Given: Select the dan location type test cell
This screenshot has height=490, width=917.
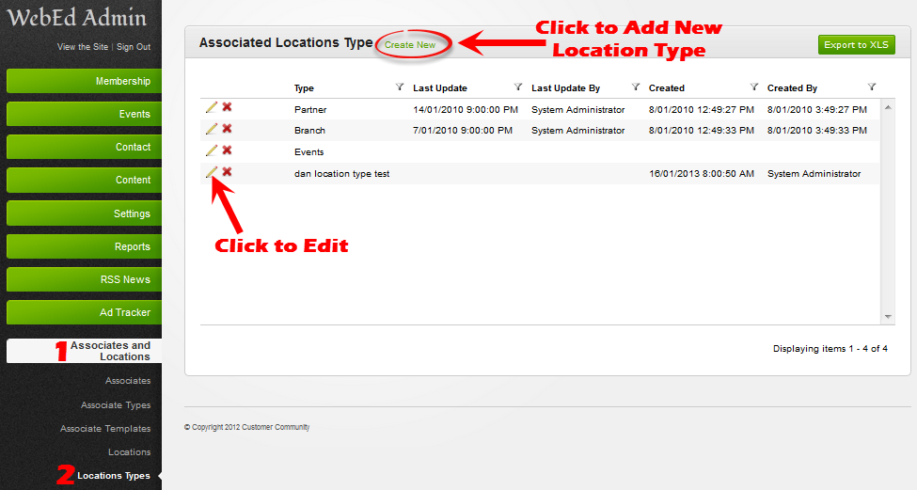Looking at the screenshot, I should (x=341, y=174).
